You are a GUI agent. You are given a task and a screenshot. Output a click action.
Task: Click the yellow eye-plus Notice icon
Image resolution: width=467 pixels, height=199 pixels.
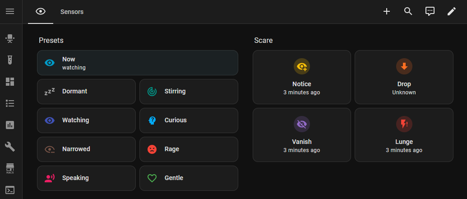pyautogui.click(x=302, y=66)
